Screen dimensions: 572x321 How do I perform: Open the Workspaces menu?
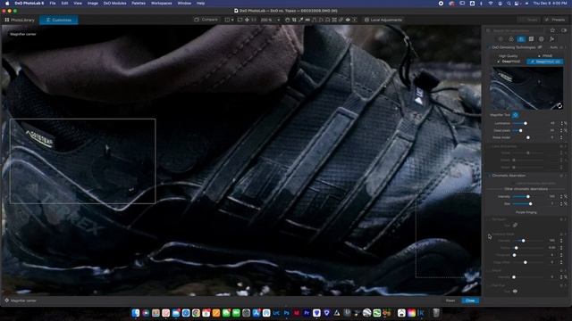[x=161, y=4]
